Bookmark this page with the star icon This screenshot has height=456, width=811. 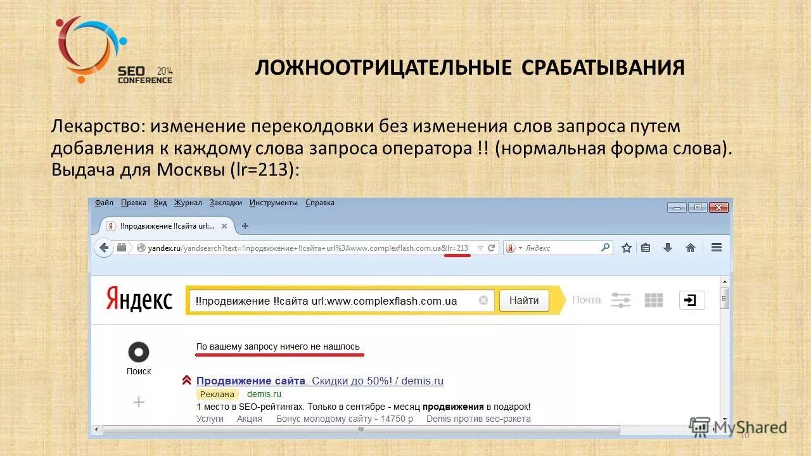point(627,248)
